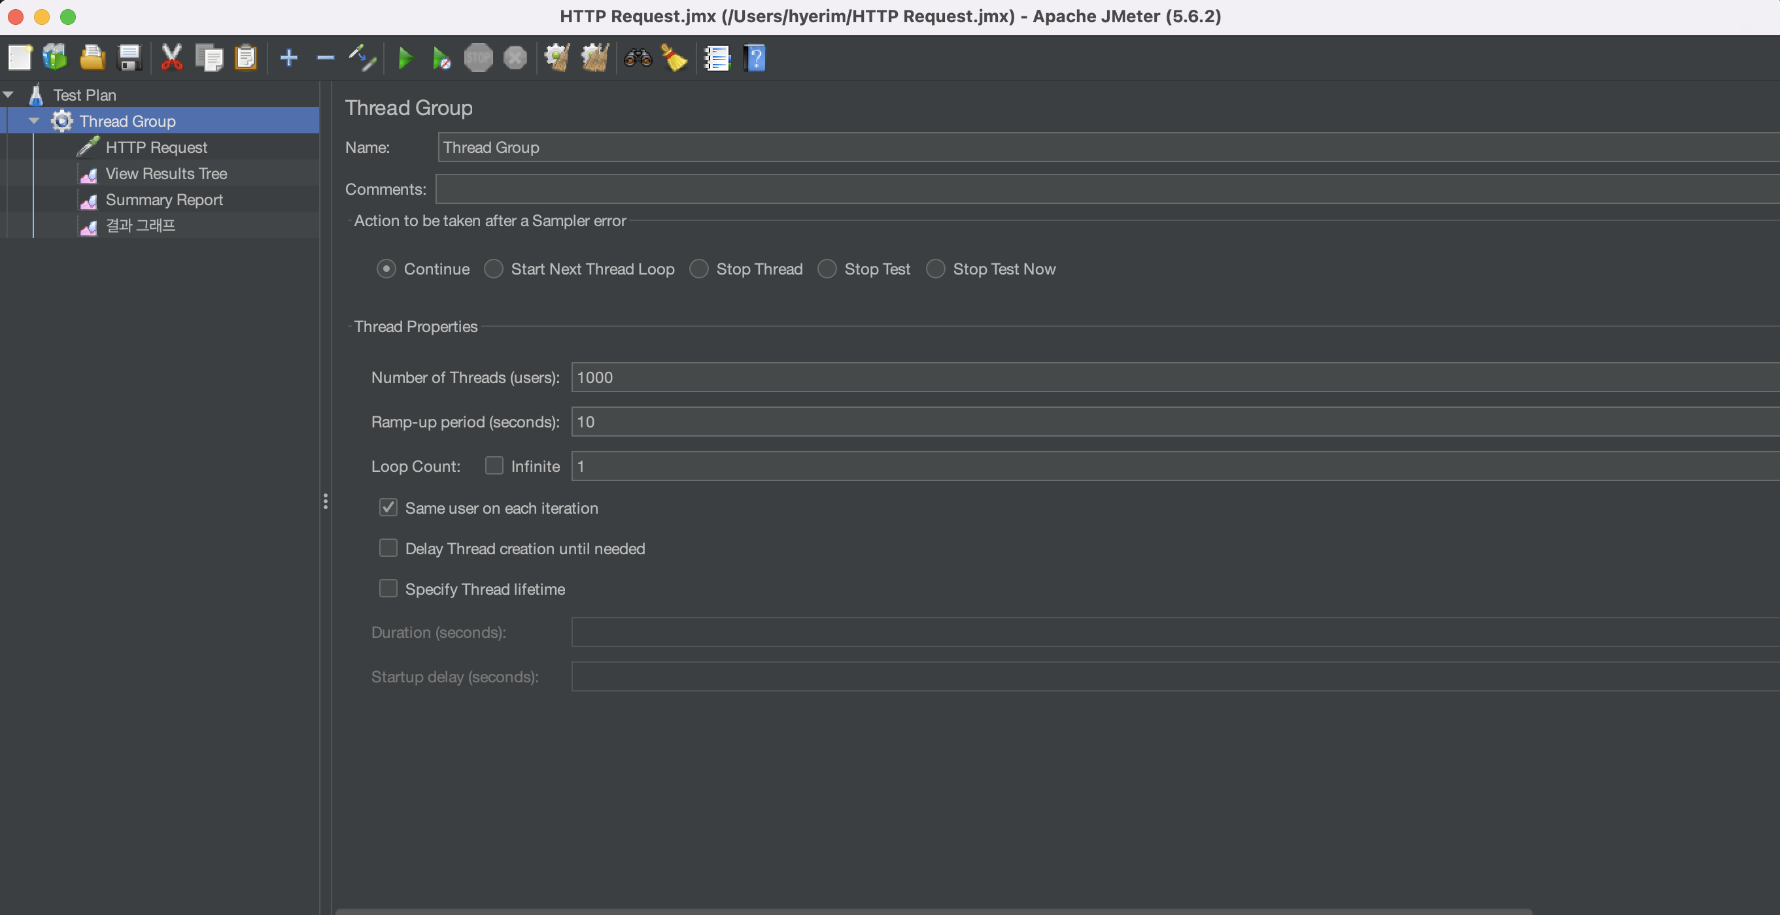
Task: Click the New test plan icon
Action: [20, 58]
